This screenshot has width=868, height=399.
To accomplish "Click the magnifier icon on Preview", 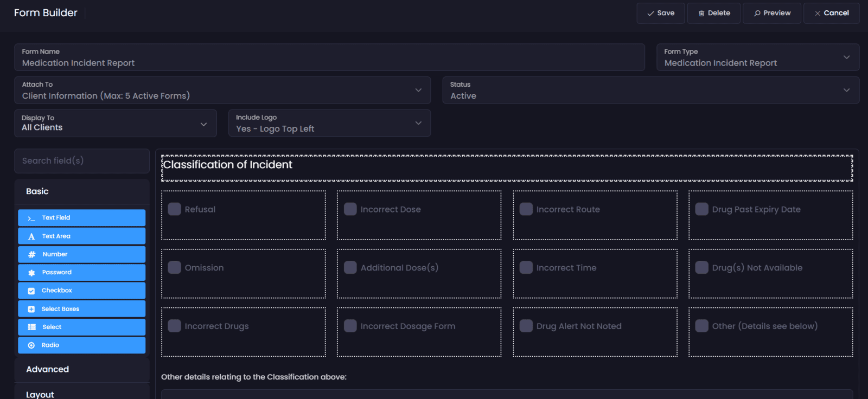I will [x=757, y=14].
